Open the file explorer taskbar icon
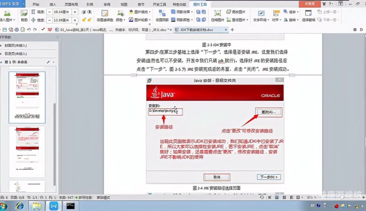Image resolution: width=366 pixels, height=211 pixels. [x=37, y=206]
